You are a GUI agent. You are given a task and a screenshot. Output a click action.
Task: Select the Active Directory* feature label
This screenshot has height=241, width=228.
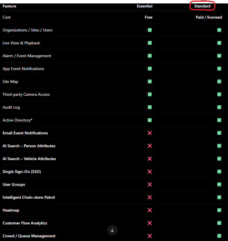coord(17,120)
